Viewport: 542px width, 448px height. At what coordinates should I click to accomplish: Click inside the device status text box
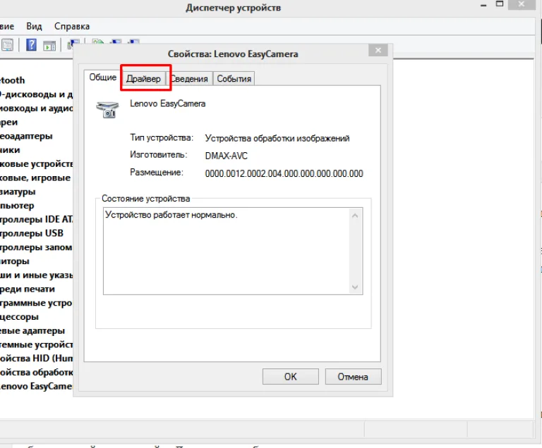[233, 251]
